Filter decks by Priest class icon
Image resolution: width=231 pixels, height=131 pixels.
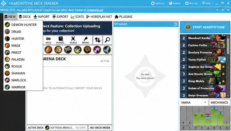68,50
